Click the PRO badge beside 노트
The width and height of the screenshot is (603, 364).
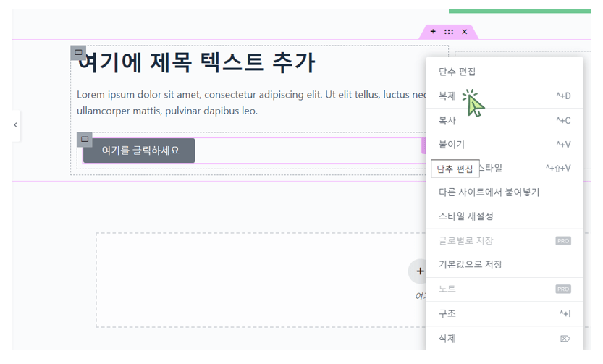[563, 289]
